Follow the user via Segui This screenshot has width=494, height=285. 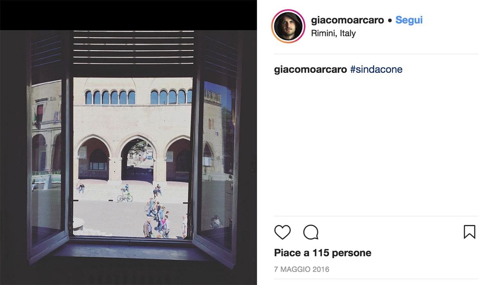click(409, 20)
